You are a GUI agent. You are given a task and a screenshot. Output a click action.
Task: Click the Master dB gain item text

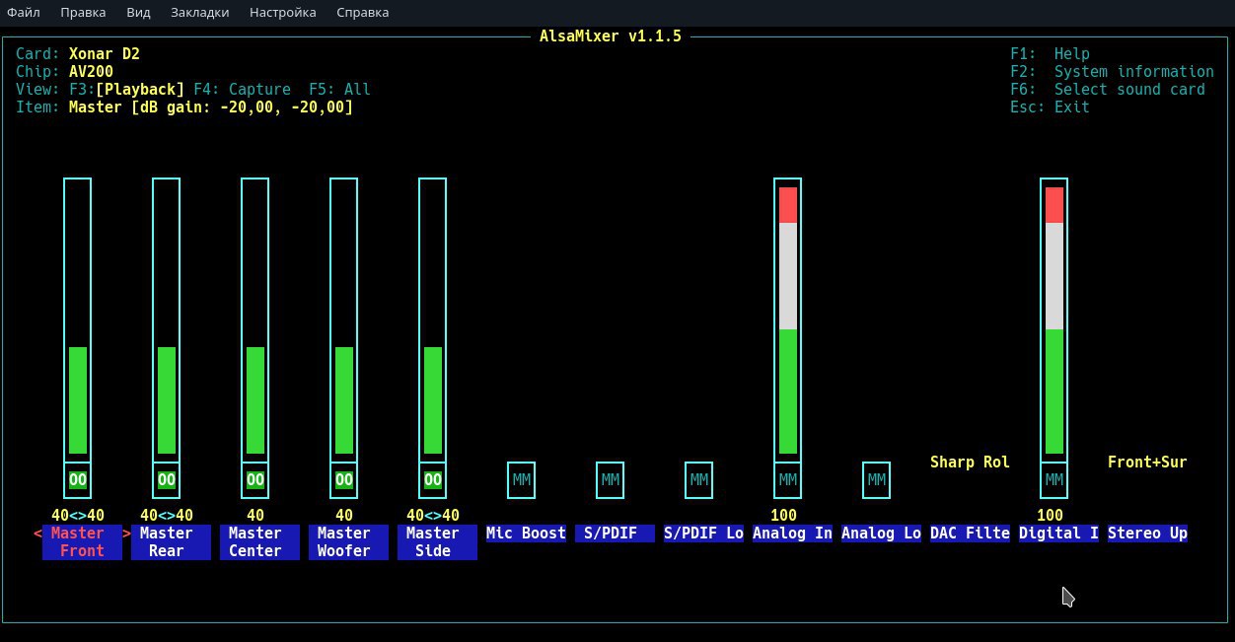[x=211, y=107]
